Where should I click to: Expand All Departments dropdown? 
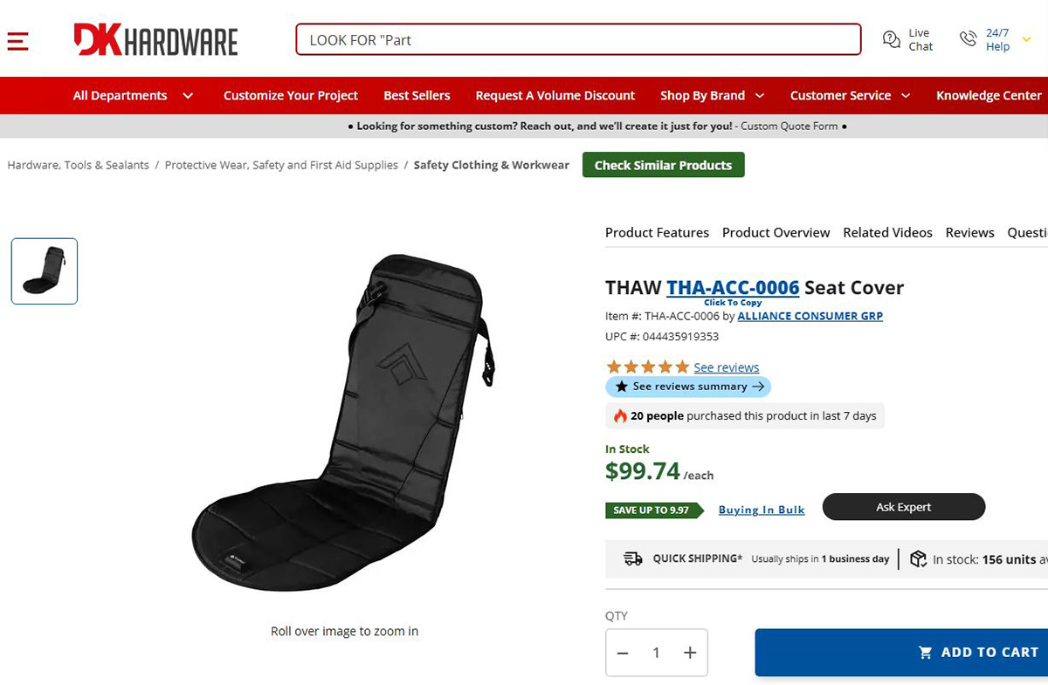(188, 96)
